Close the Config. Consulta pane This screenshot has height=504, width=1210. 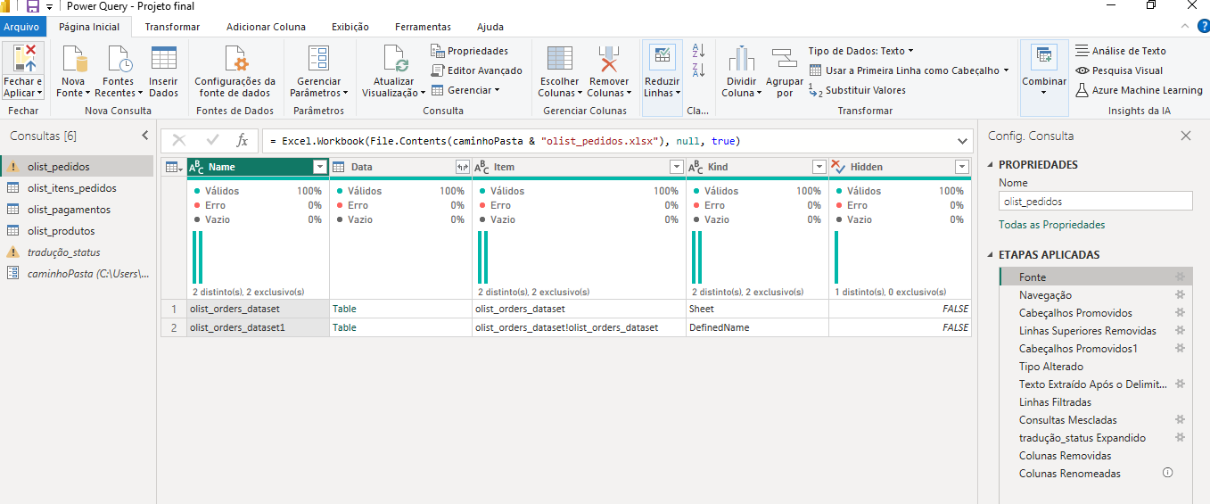1185,136
